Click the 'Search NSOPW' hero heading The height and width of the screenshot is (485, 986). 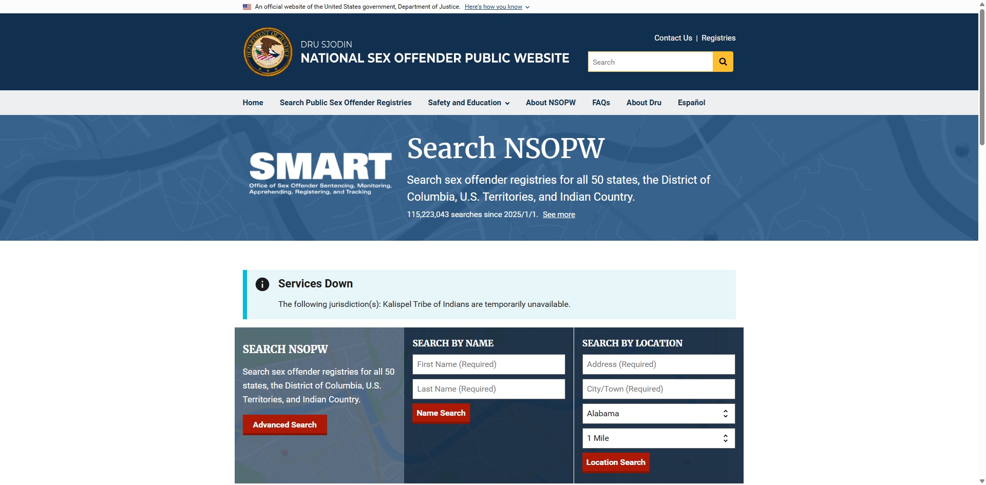tap(506, 148)
